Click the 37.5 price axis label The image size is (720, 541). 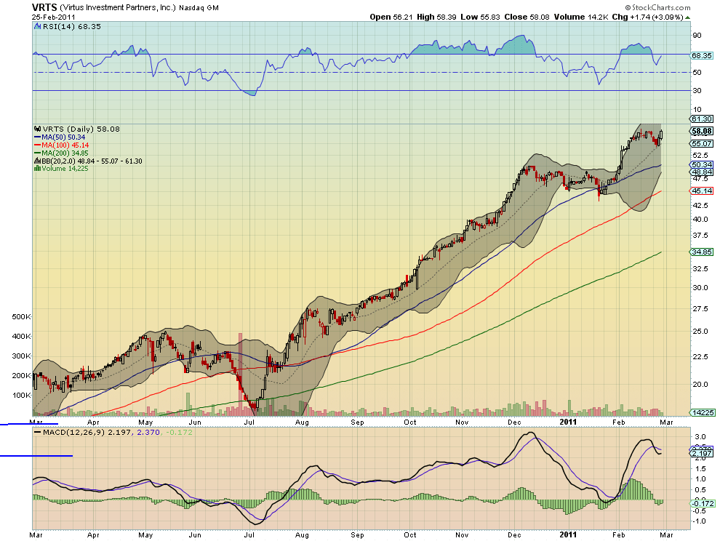700,235
